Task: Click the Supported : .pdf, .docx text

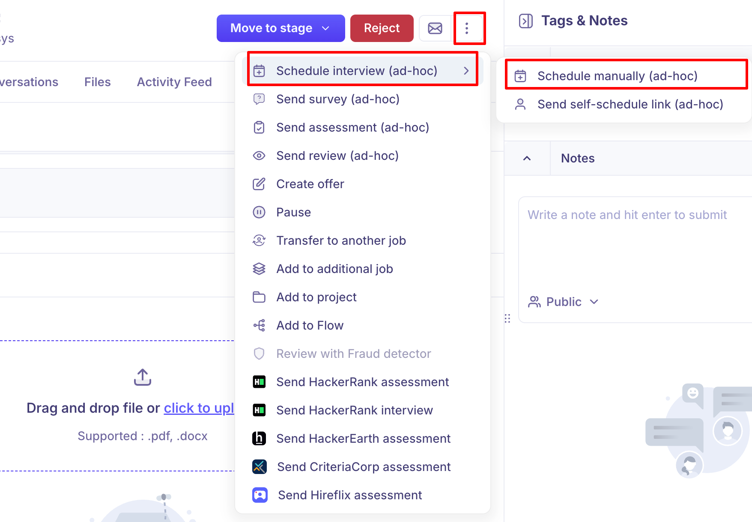Action: click(143, 436)
